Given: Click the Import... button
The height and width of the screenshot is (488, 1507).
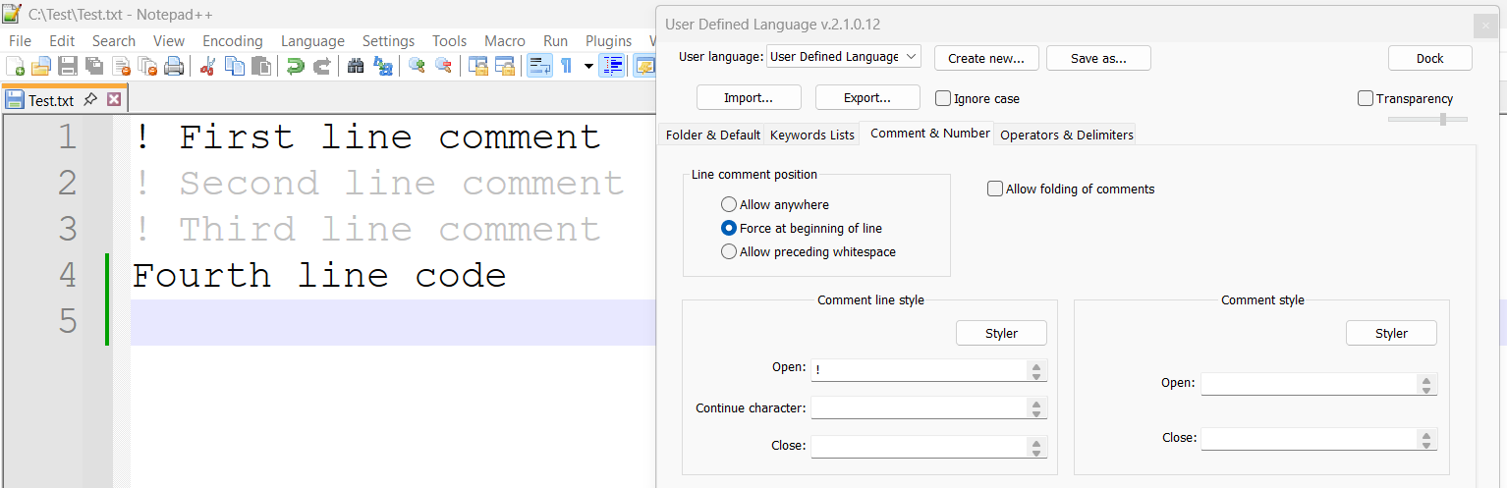Looking at the screenshot, I should (x=749, y=97).
